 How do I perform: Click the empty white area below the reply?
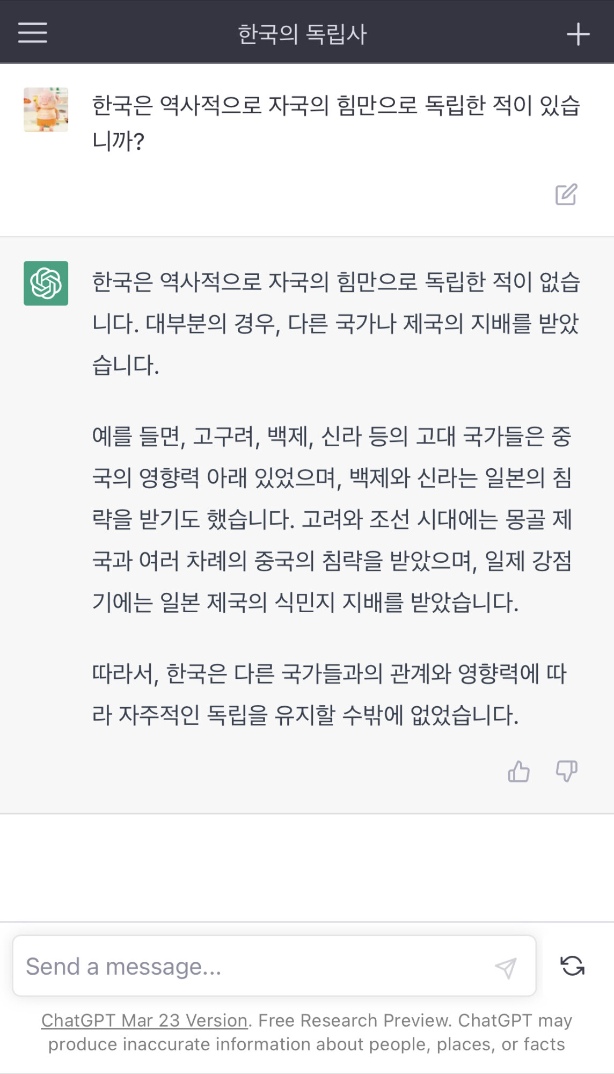coord(307,867)
